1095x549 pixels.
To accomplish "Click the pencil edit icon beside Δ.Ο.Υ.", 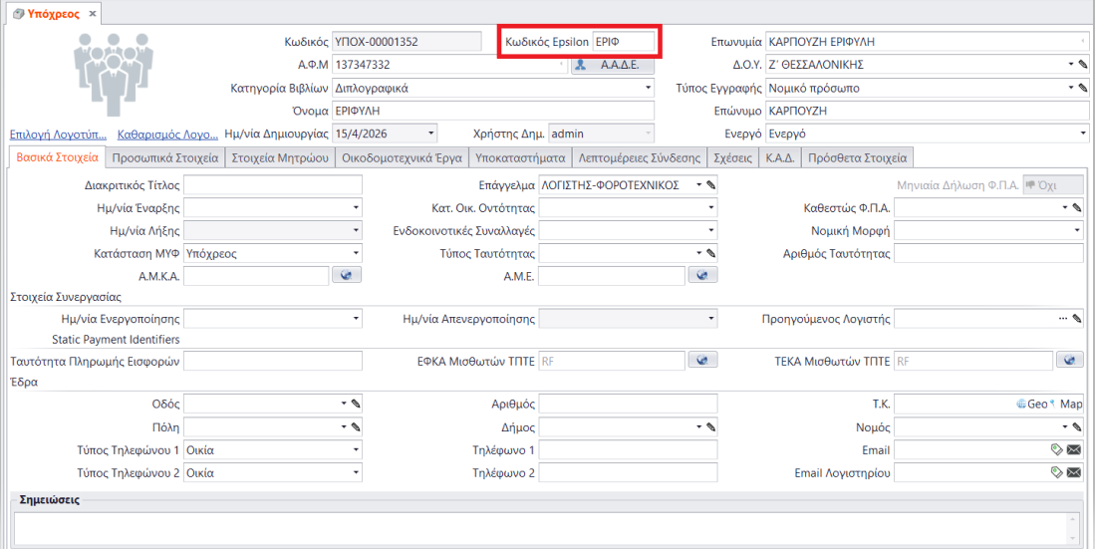I will (x=1083, y=65).
